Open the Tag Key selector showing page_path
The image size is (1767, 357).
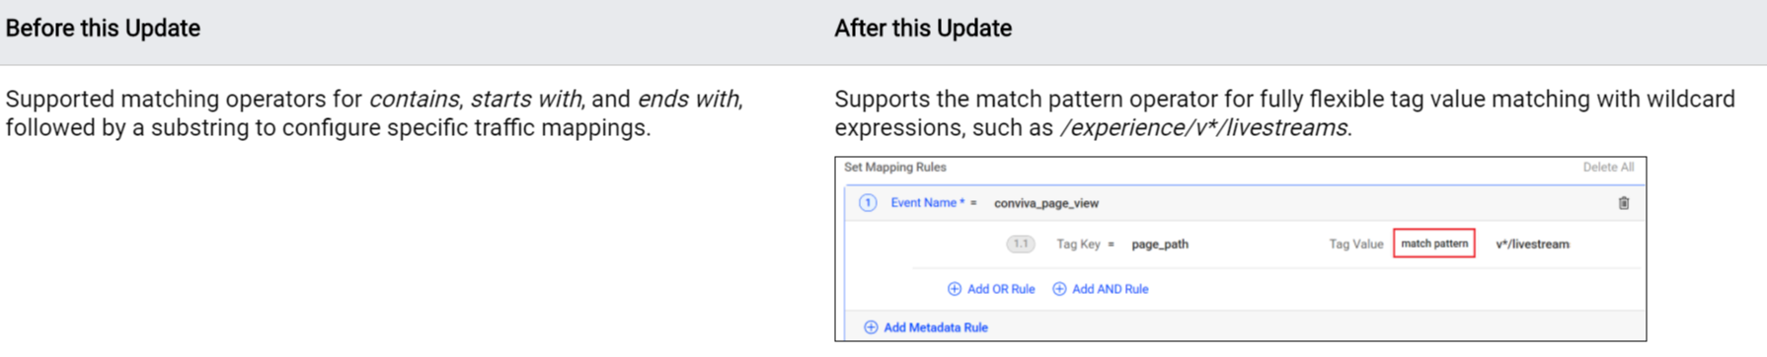pos(1160,245)
